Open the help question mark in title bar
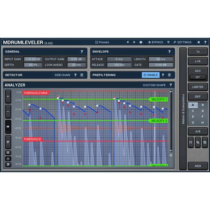The width and height of the screenshot is (210, 210). click(x=205, y=42)
